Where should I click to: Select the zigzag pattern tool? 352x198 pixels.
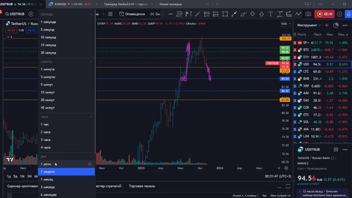point(298,14)
